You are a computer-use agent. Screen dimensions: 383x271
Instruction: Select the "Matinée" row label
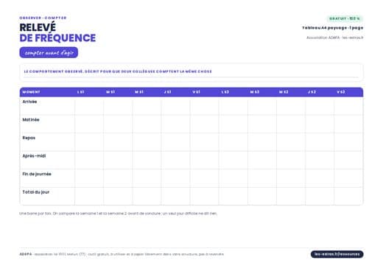click(31, 120)
